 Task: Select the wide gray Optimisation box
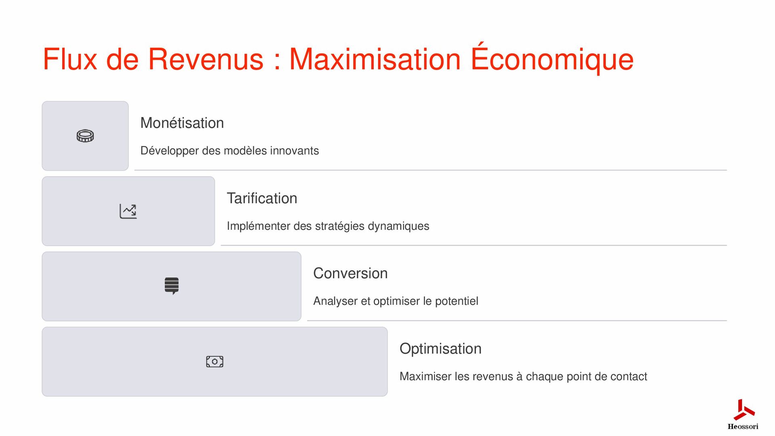(x=215, y=362)
